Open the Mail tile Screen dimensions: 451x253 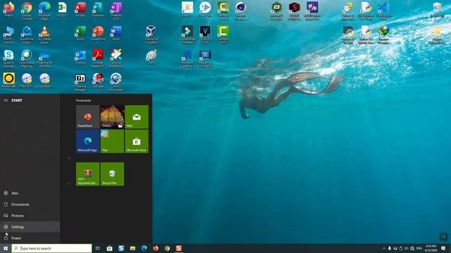[137, 117]
